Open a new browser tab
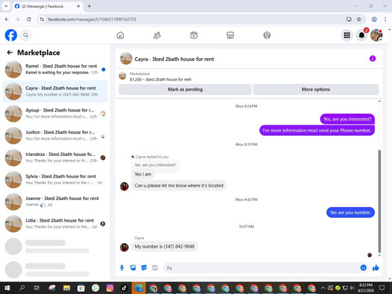Viewport: 392px width, 294px height. 89,6
